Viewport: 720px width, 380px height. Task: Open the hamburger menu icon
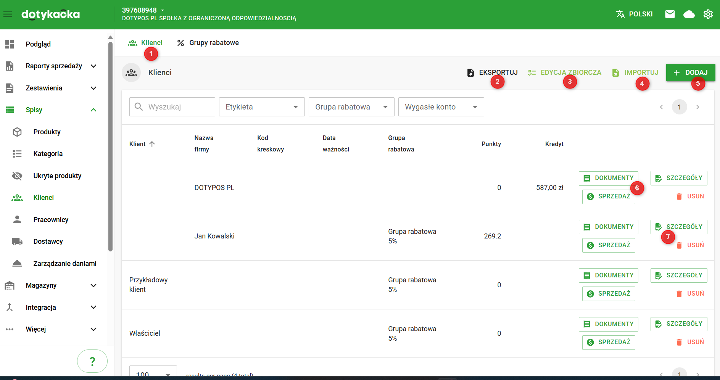pyautogui.click(x=8, y=14)
